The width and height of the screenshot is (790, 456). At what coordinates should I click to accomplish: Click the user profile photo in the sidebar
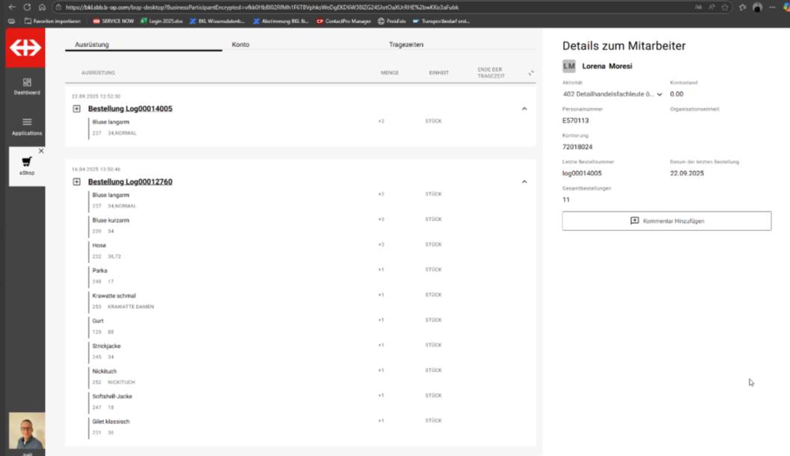(27, 431)
